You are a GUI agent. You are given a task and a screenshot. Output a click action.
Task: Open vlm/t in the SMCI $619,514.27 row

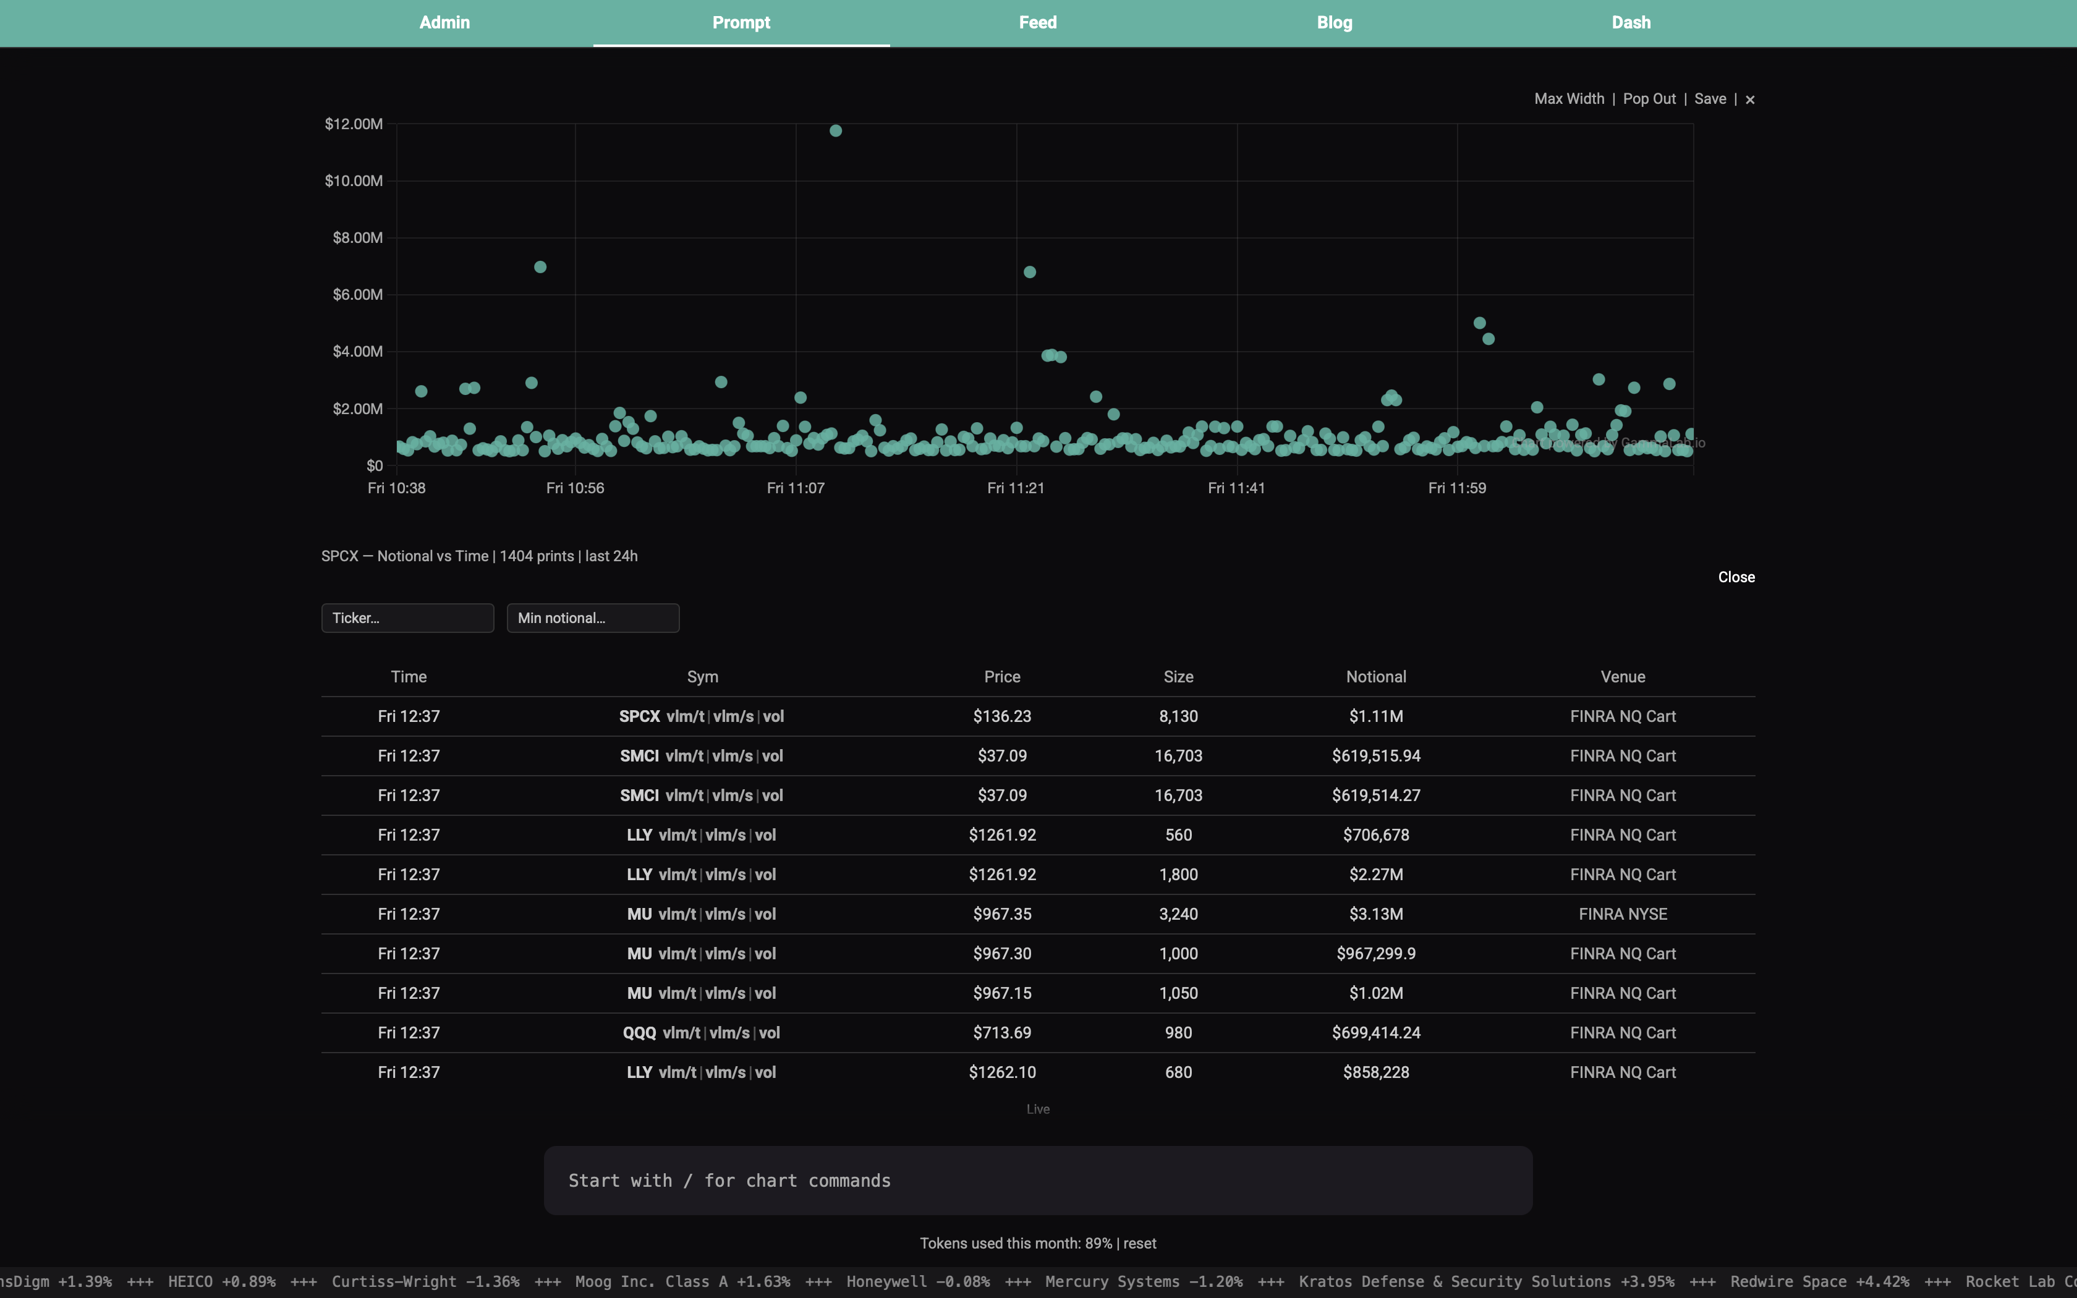coord(684,795)
